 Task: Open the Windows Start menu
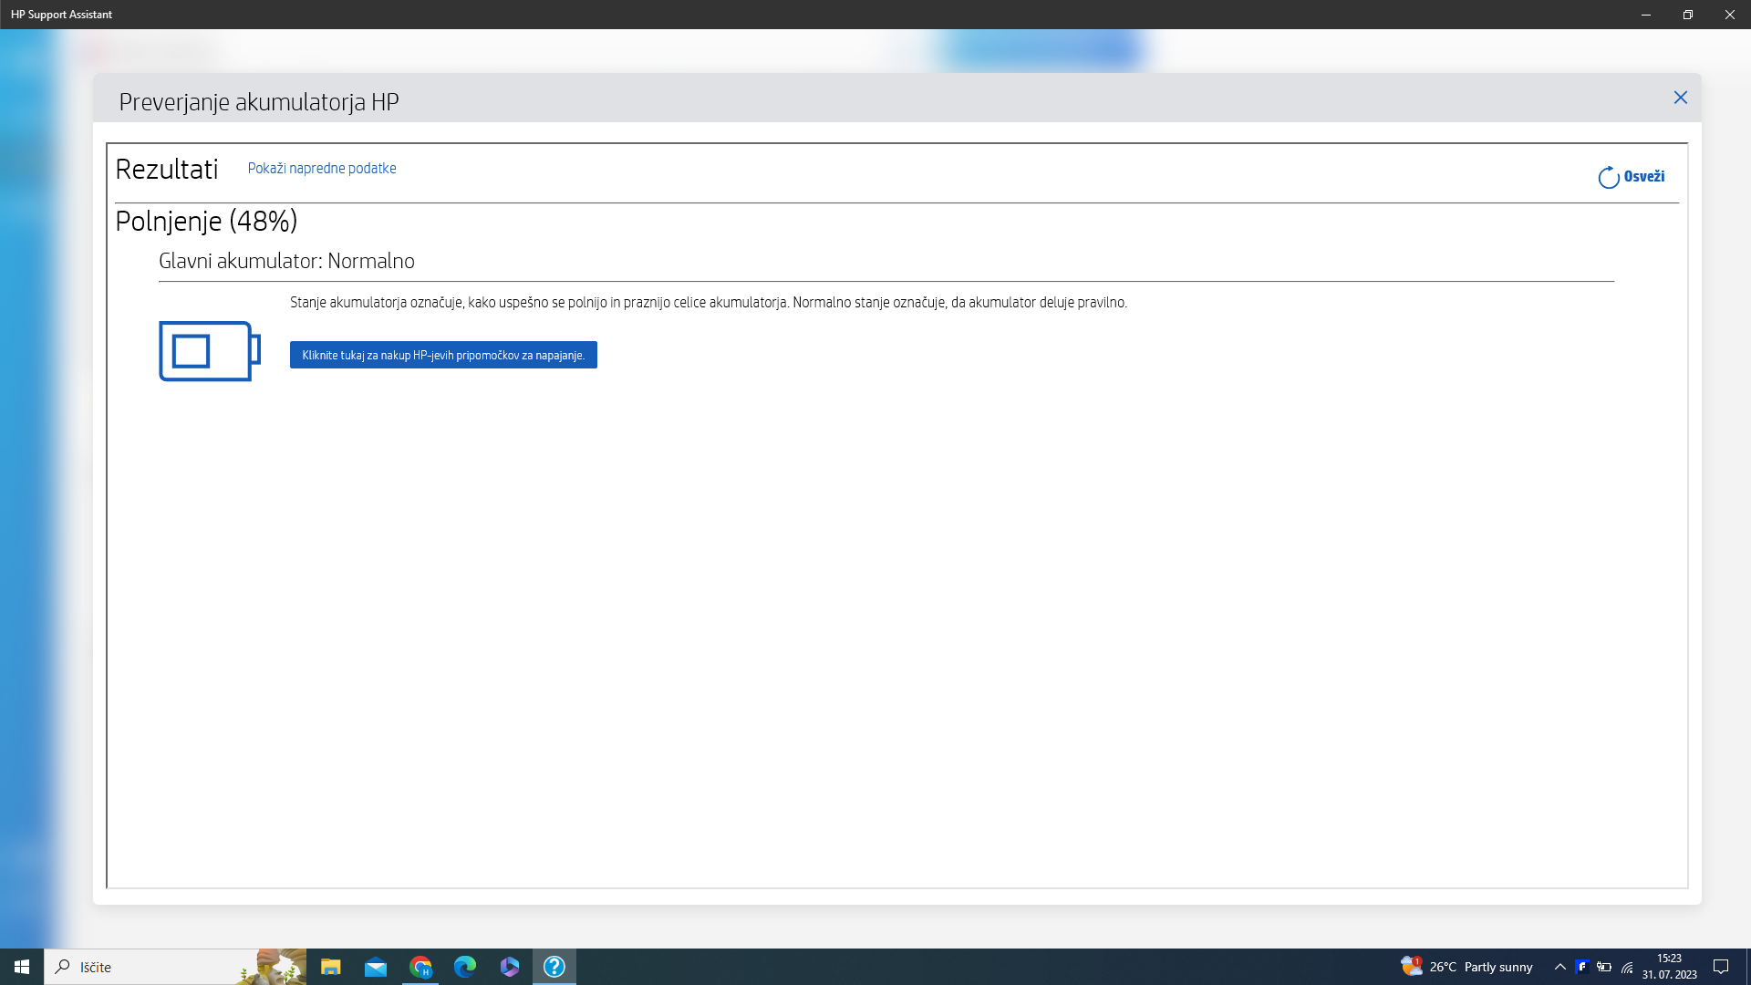[x=22, y=967]
